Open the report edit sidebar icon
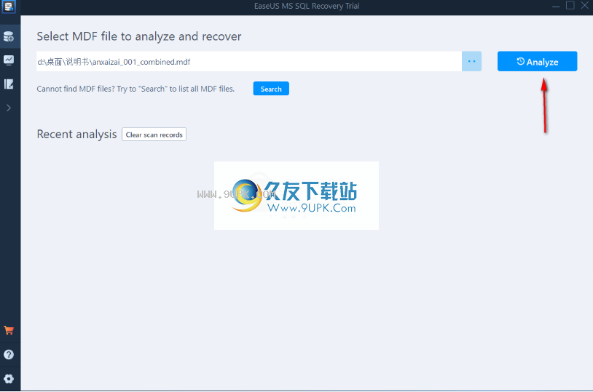 (x=9, y=84)
